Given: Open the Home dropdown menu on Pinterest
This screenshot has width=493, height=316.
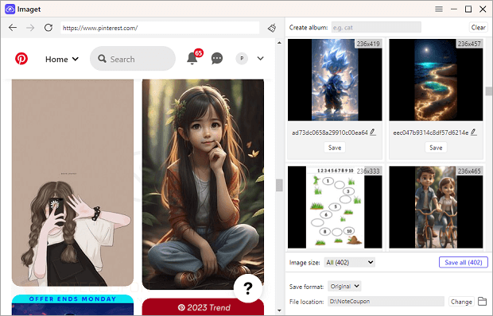Looking at the screenshot, I should (x=62, y=59).
